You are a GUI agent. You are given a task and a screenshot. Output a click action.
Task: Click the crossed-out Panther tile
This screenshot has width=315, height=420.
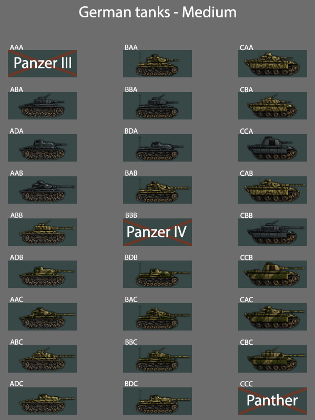click(272, 401)
